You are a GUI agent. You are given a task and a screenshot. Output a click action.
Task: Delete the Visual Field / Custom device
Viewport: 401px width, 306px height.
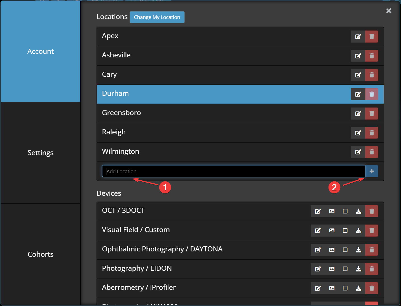click(372, 230)
